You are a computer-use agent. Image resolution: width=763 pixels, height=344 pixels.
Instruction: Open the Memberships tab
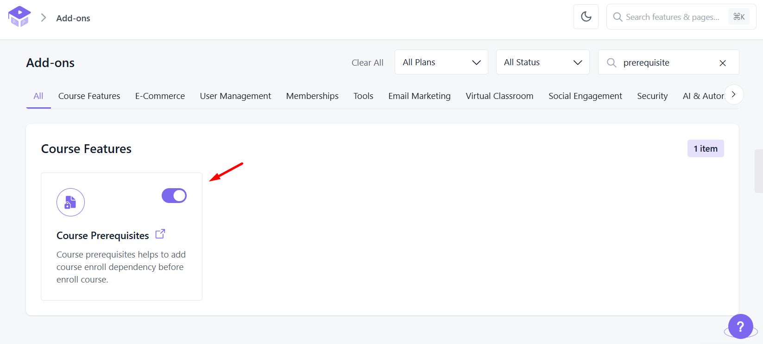click(x=312, y=96)
